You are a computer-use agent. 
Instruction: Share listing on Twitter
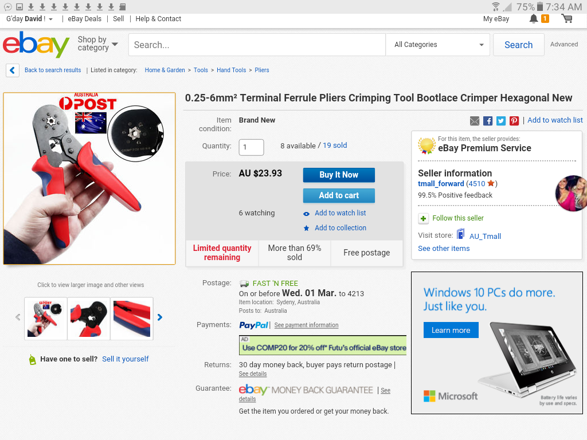click(501, 120)
